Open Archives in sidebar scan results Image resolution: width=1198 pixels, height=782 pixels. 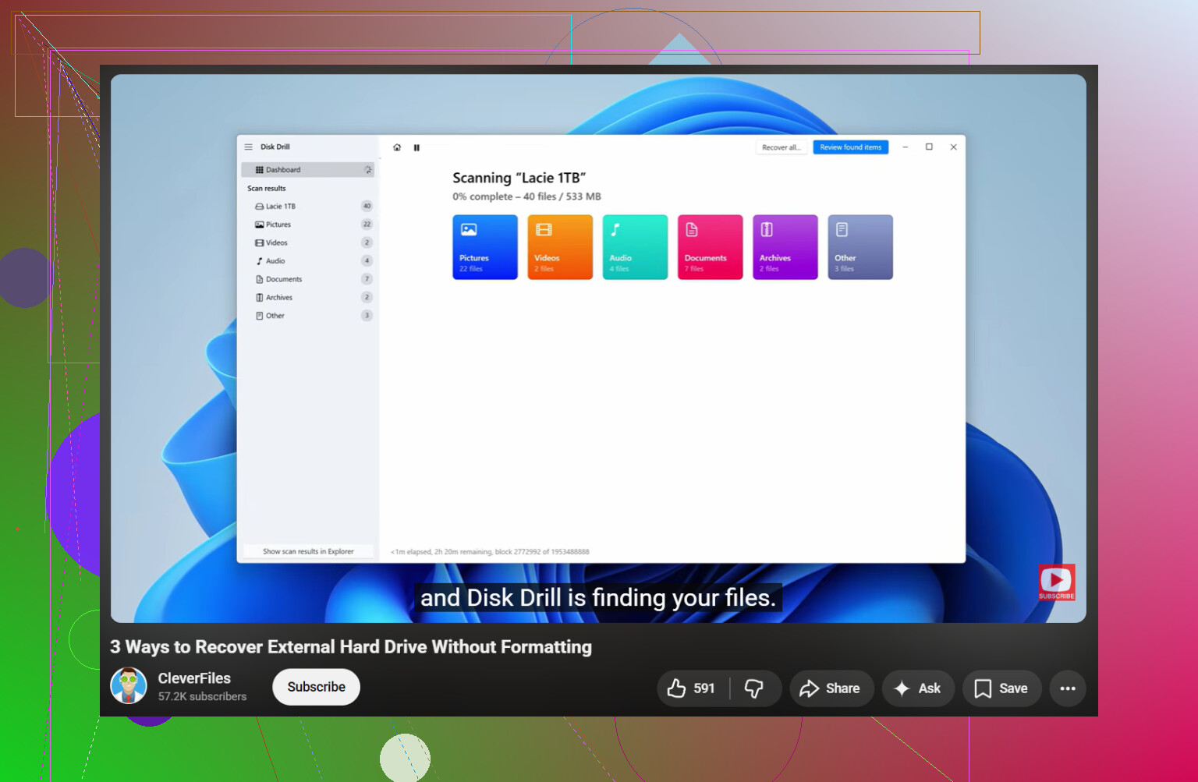pos(307,297)
